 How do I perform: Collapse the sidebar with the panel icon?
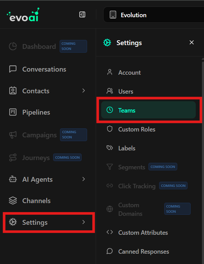click(82, 15)
